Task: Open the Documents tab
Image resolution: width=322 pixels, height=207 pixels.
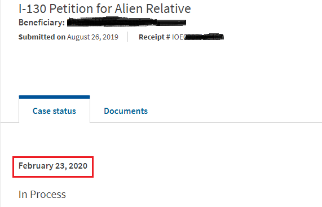Action: (x=126, y=111)
